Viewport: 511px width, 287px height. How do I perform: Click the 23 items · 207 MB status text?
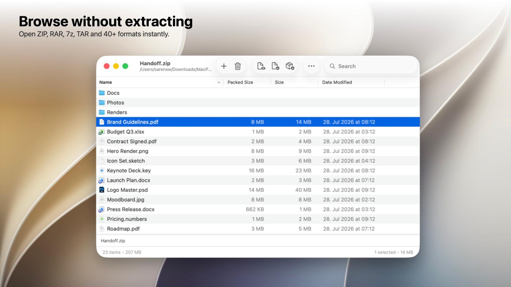(122, 252)
